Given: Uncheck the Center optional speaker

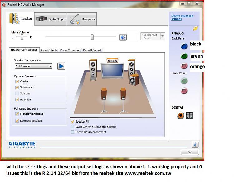Looking at the screenshot, I should pyautogui.click(x=17, y=82).
